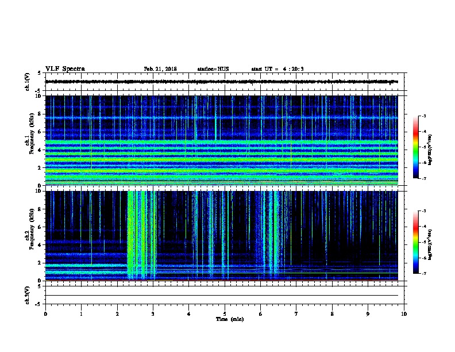
Task: Click the "-5" tick on ch.3(V) axis
Action: (38, 304)
